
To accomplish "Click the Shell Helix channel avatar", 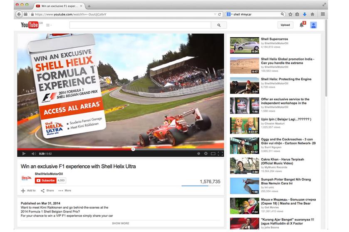I will (x=26, y=178).
